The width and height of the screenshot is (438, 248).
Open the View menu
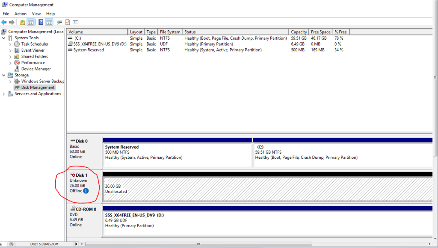(x=36, y=14)
